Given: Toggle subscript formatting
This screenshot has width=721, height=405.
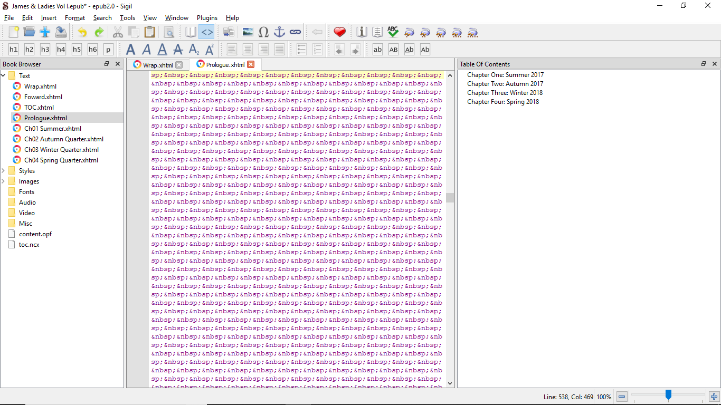Looking at the screenshot, I should click(194, 50).
